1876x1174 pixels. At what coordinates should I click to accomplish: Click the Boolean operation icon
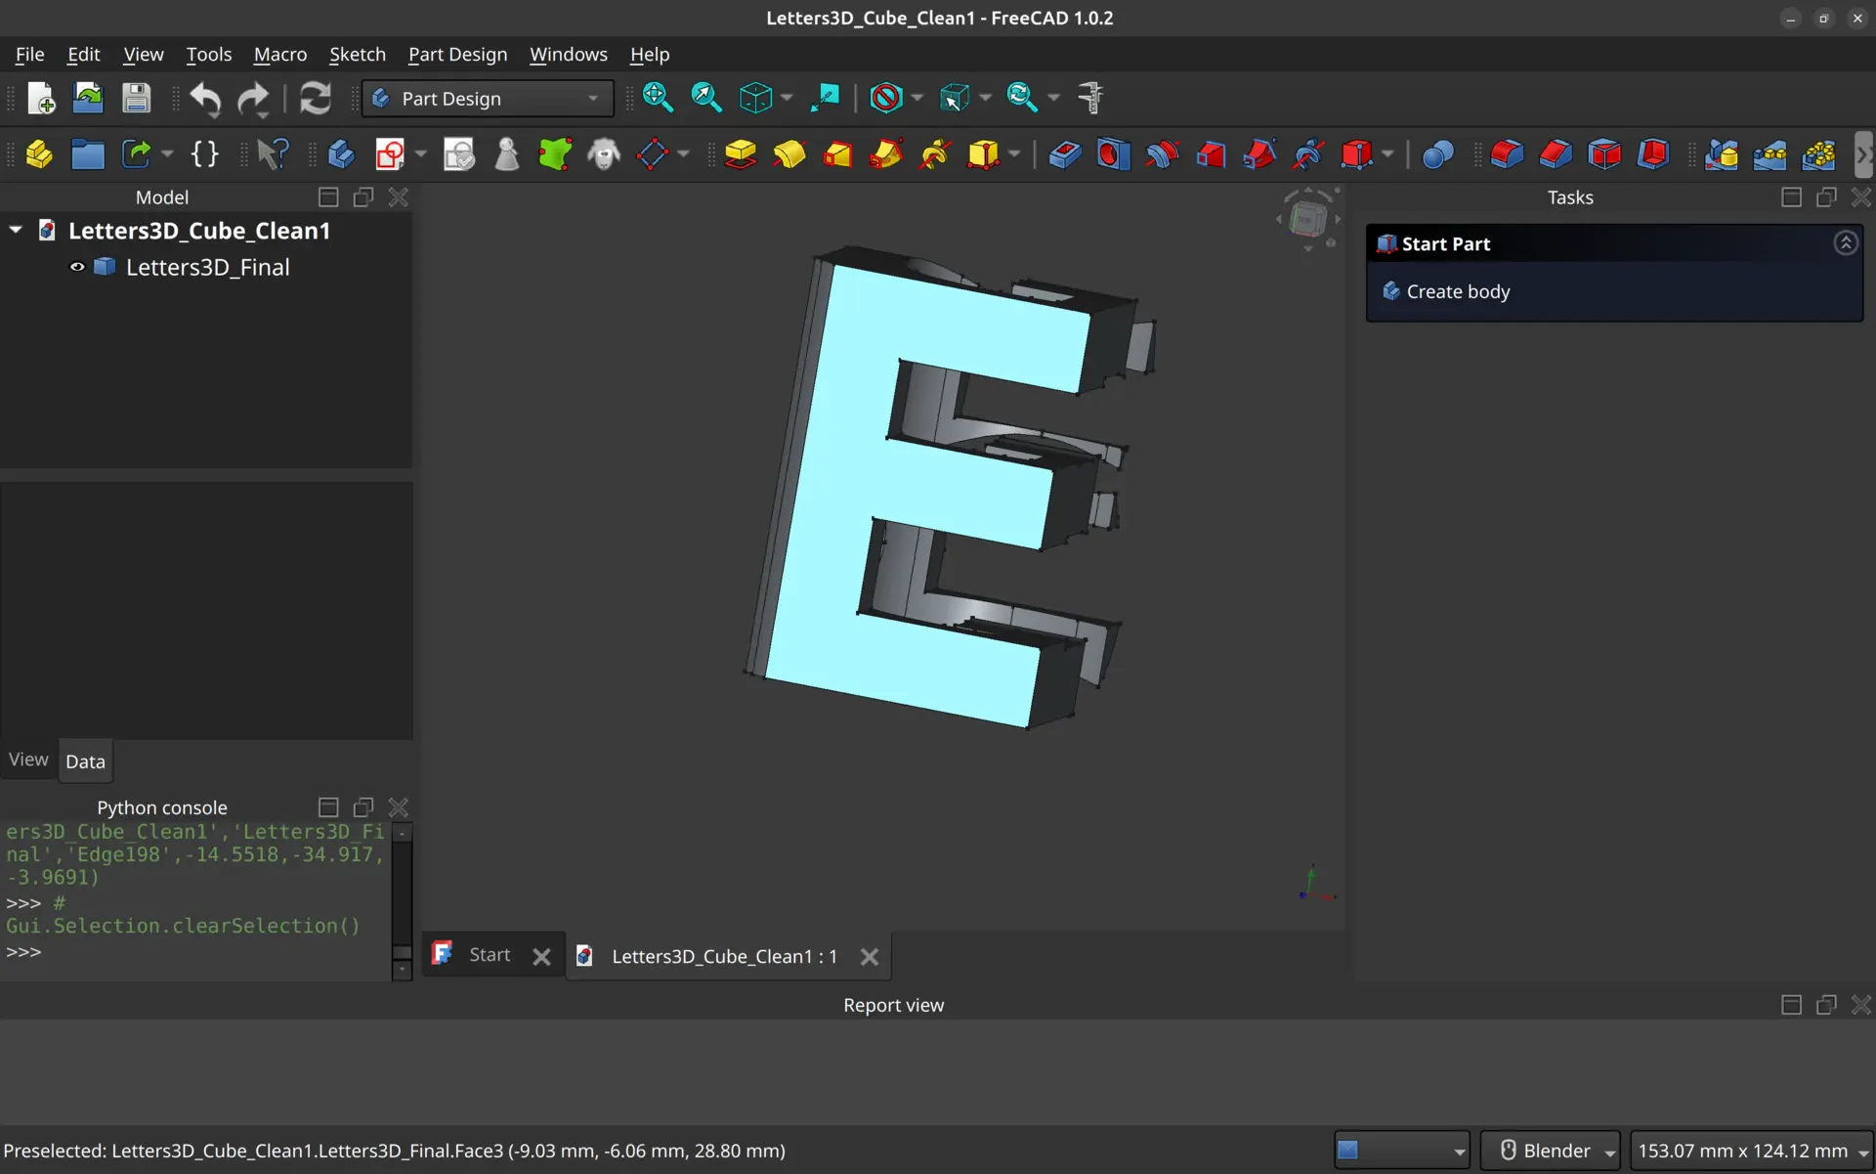coord(1437,154)
